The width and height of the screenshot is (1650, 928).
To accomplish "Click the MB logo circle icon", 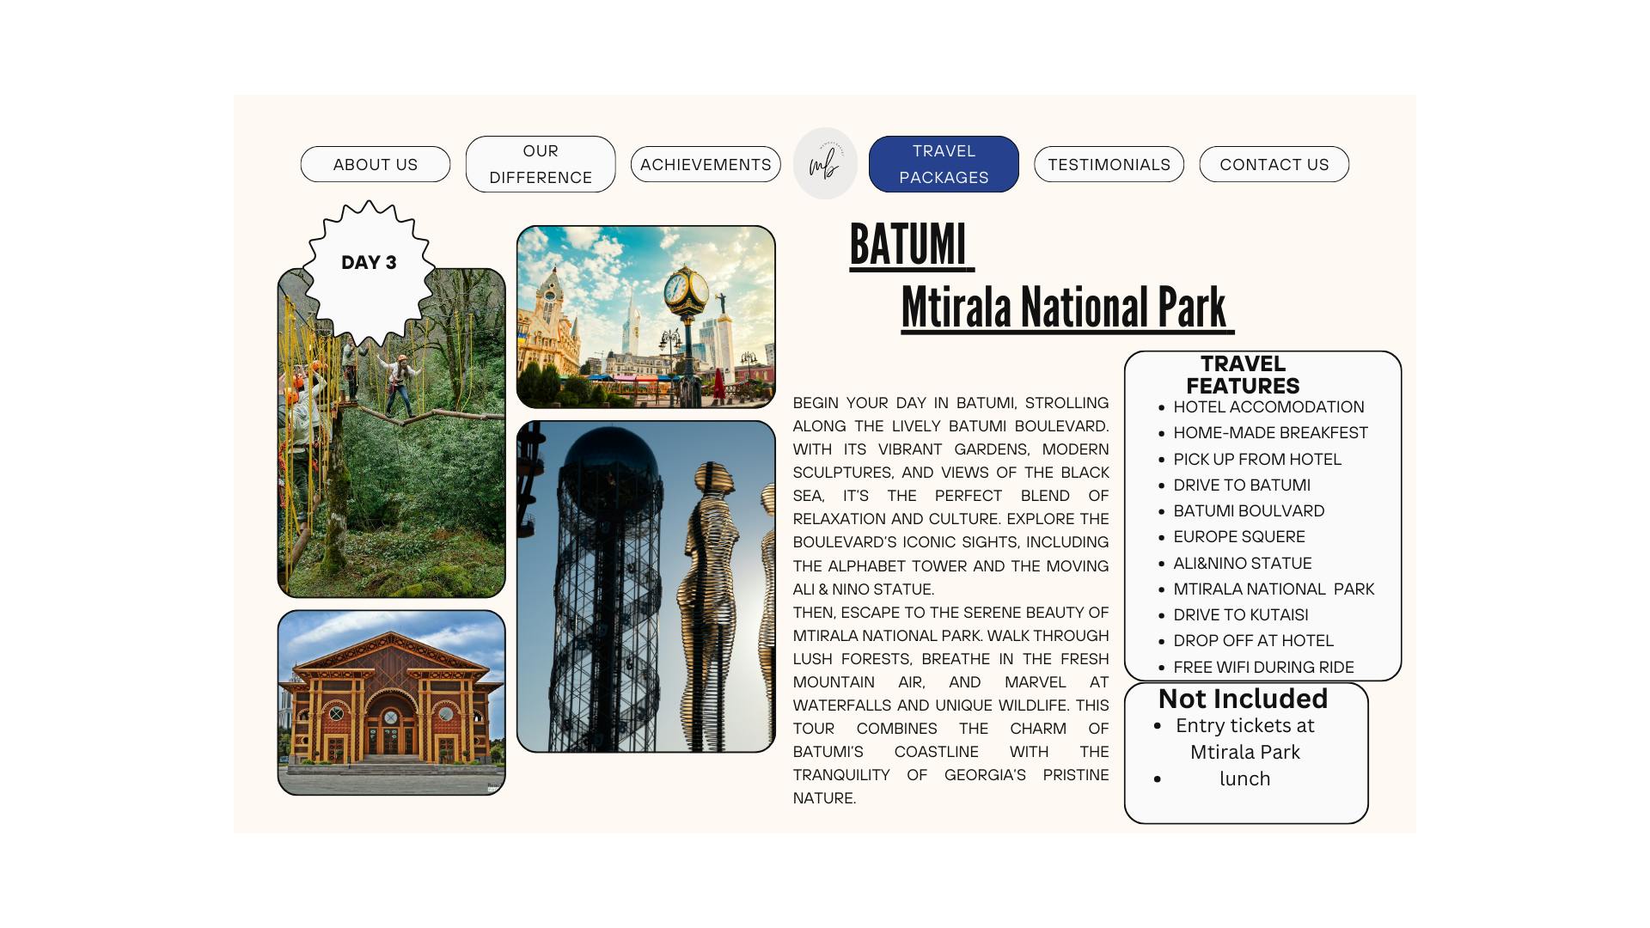I will 824,163.
